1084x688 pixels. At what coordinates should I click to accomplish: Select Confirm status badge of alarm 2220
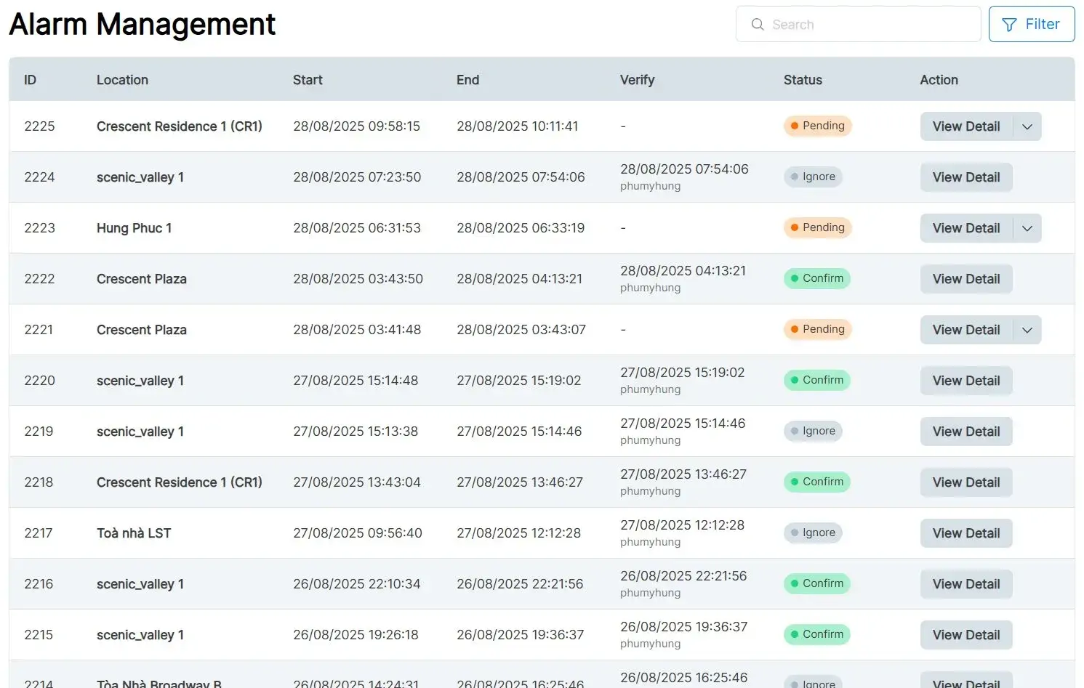tap(816, 380)
